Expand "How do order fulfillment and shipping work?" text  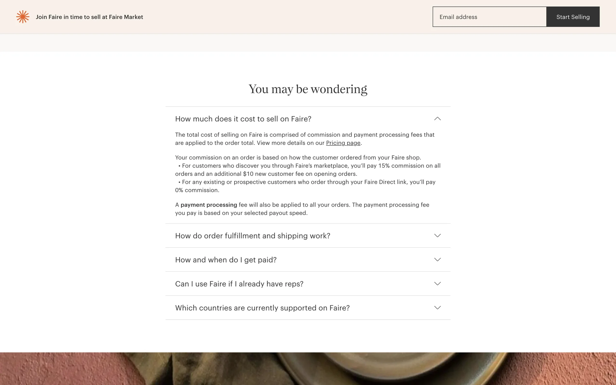252,236
